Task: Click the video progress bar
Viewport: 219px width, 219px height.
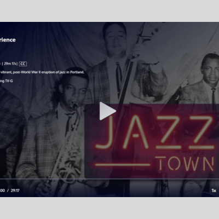Action: pos(109,179)
